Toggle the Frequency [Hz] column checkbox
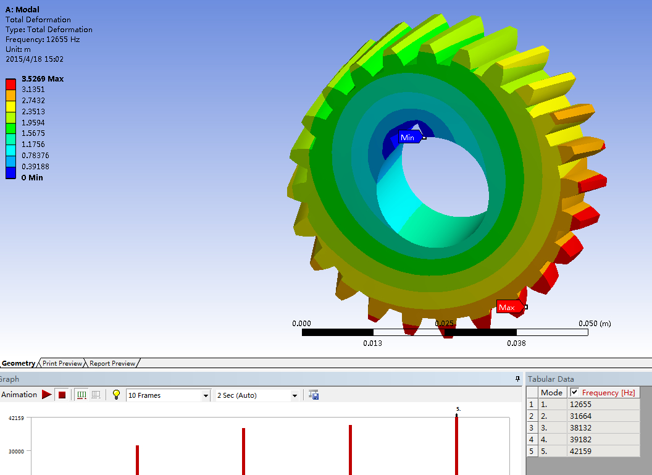 point(575,392)
